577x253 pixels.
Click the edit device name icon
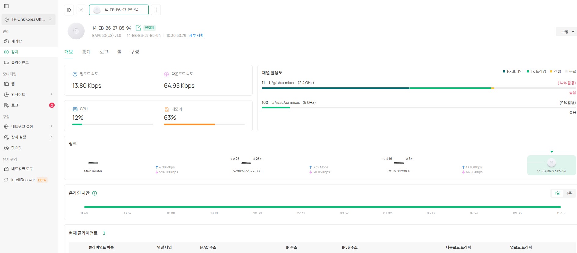[138, 28]
